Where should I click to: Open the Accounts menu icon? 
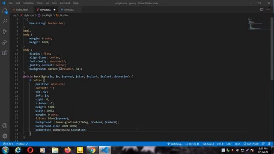(x=5, y=125)
